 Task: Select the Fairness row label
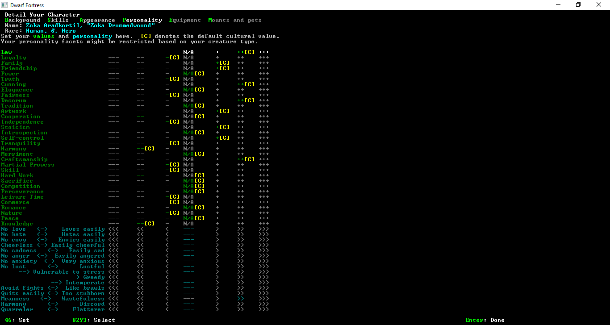[x=15, y=95]
